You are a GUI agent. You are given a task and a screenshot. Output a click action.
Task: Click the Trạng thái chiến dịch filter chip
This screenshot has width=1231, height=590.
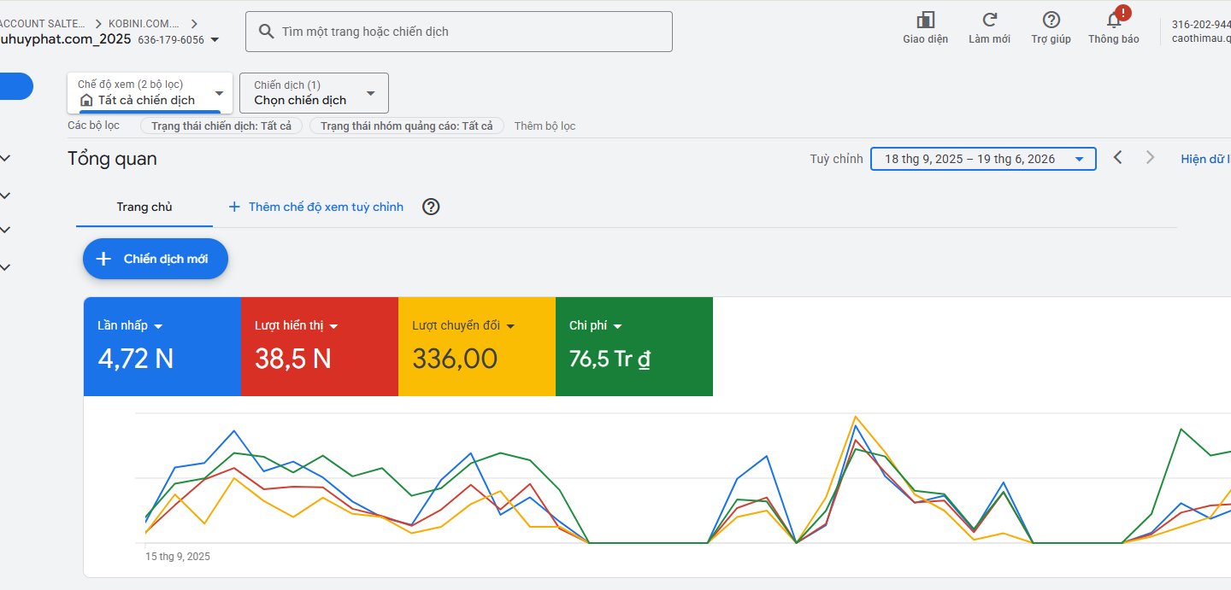click(221, 126)
